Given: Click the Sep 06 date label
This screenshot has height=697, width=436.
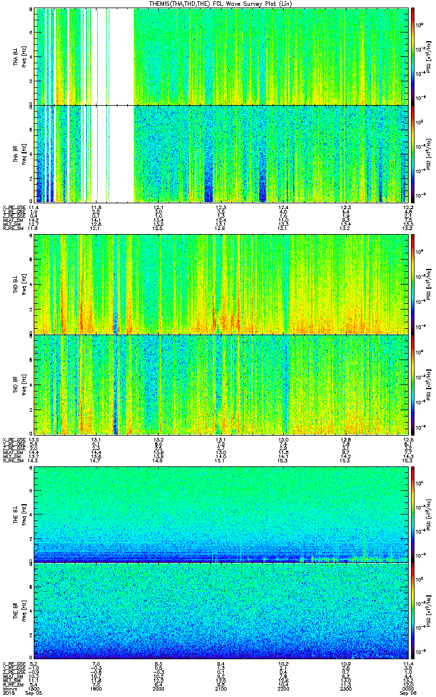Looking at the screenshot, I should click(x=406, y=694).
